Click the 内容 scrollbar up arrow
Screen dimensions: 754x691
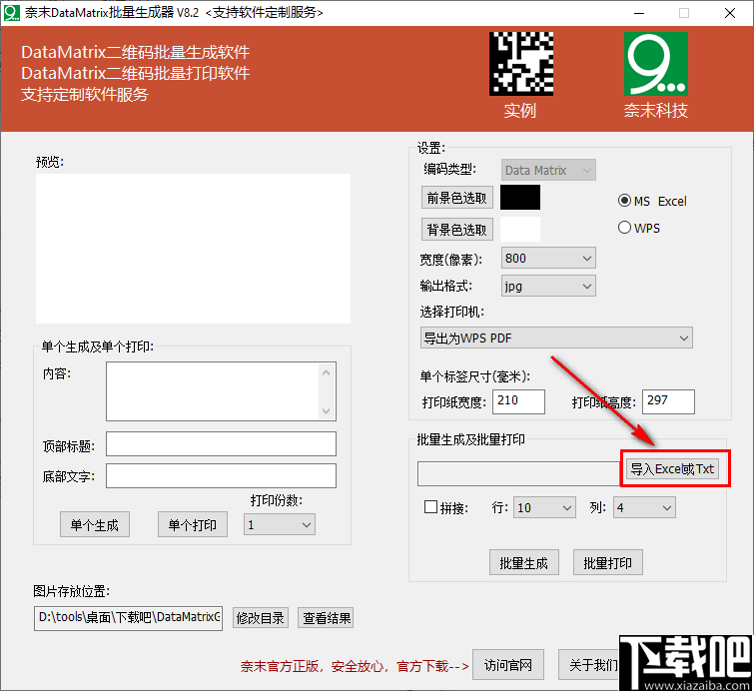click(326, 372)
